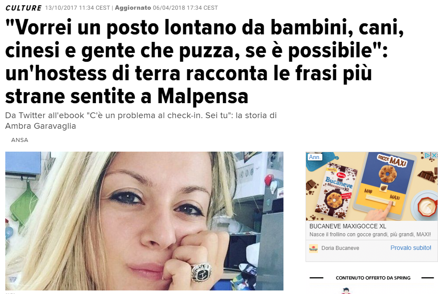Click the 'Aggiornato' updated timestamp
The image size is (438, 294).
click(x=166, y=8)
